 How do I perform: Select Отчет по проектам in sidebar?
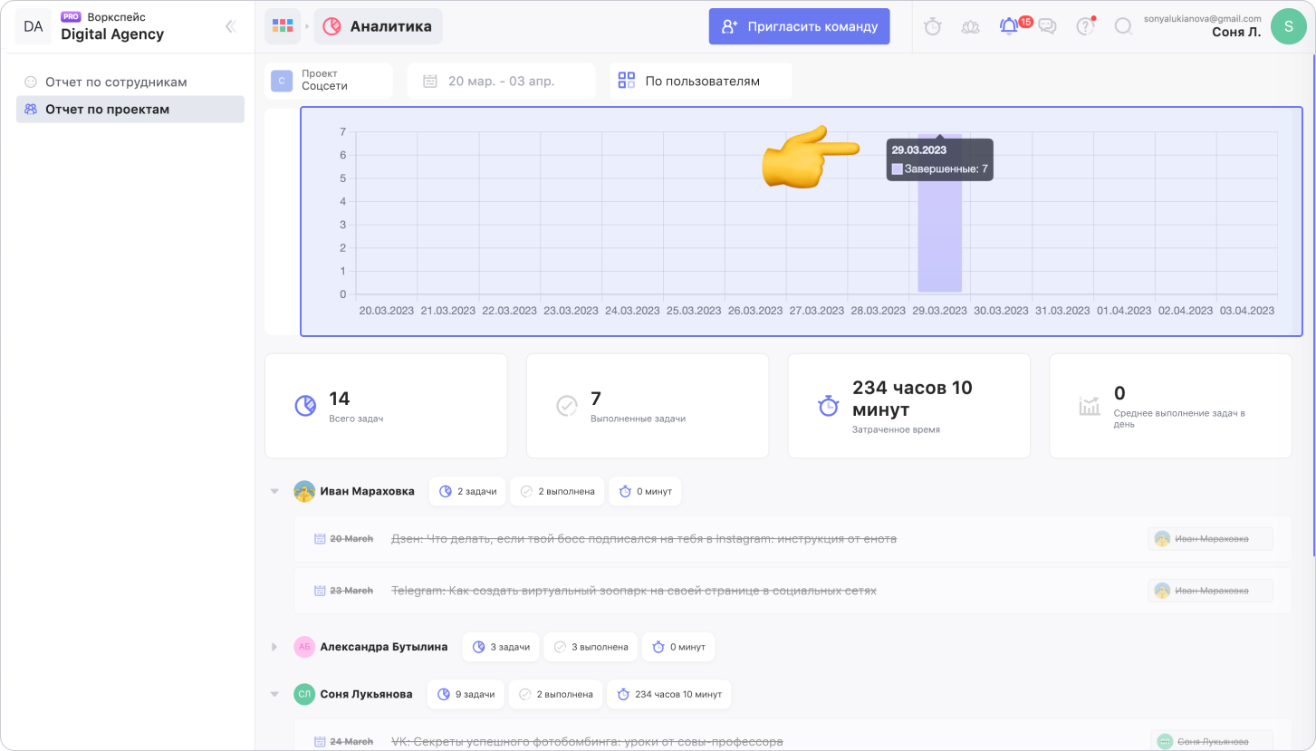(x=107, y=110)
